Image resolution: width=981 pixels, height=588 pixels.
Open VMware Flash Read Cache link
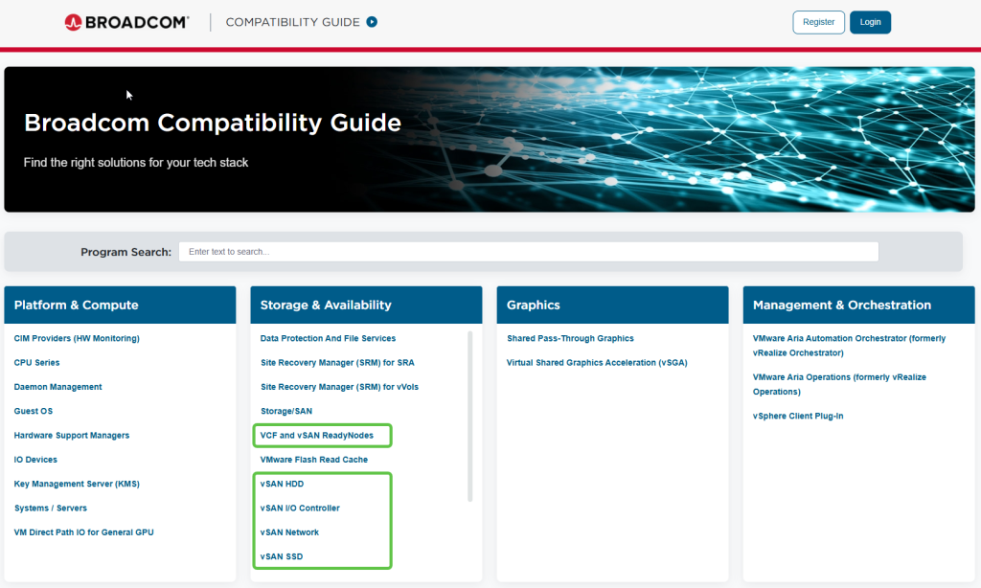tap(314, 460)
